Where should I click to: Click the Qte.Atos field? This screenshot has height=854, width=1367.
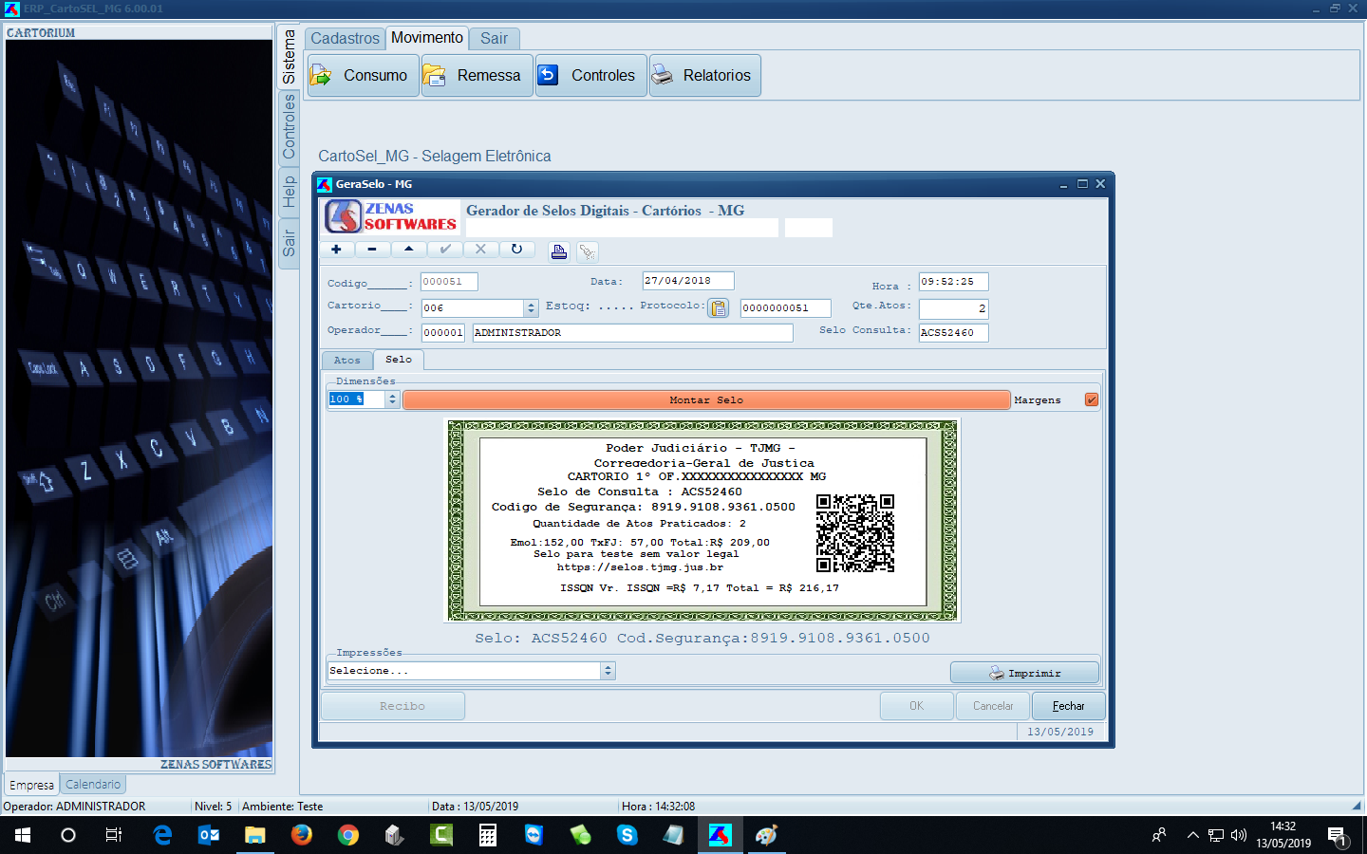pyautogui.click(x=953, y=308)
